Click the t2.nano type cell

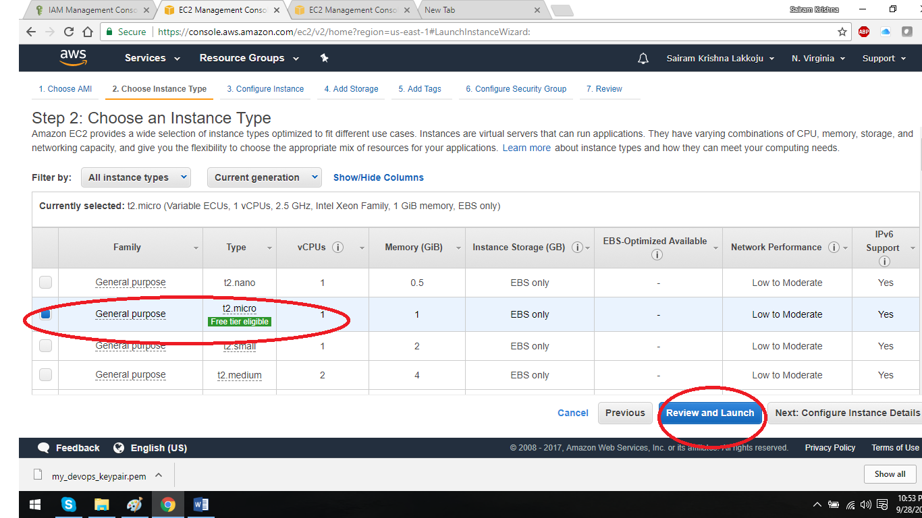(240, 283)
